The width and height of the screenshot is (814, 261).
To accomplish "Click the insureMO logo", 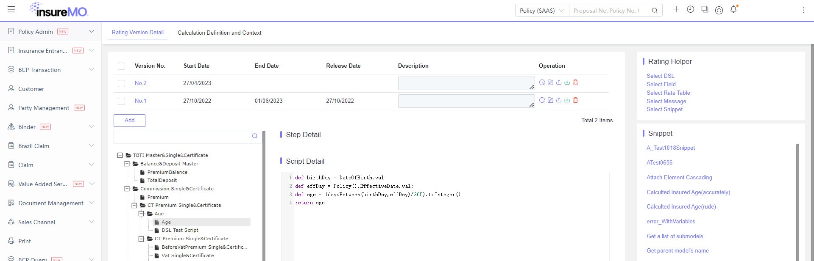I will tap(59, 10).
